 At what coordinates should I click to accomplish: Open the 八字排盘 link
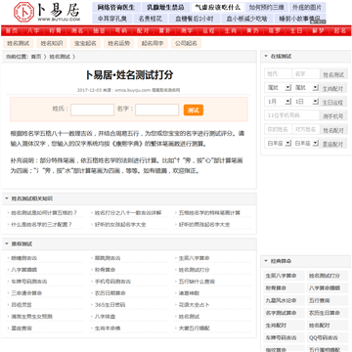[x=105, y=317]
